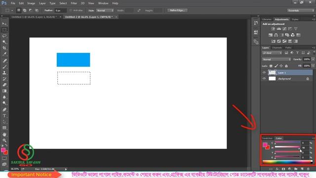
Task: Select the Eyedropper tool
Action: [x=4, y=54]
